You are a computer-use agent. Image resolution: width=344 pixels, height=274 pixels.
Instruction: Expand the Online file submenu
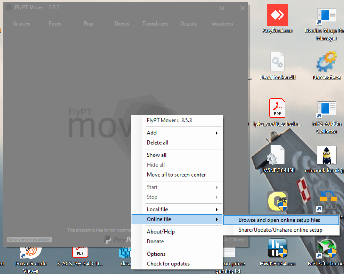[x=177, y=219]
